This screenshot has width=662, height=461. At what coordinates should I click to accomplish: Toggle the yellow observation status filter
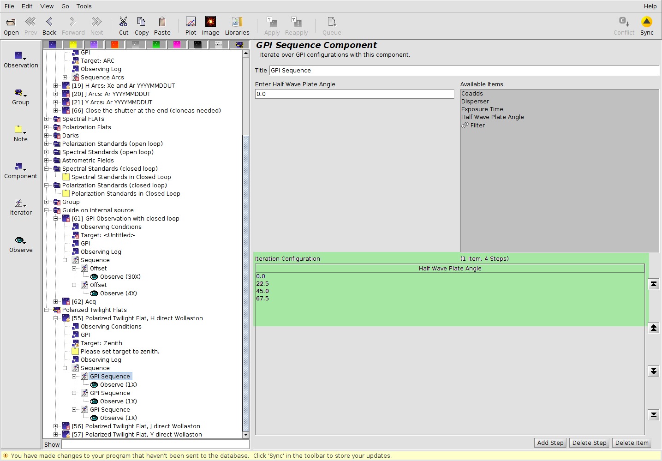pos(73,44)
